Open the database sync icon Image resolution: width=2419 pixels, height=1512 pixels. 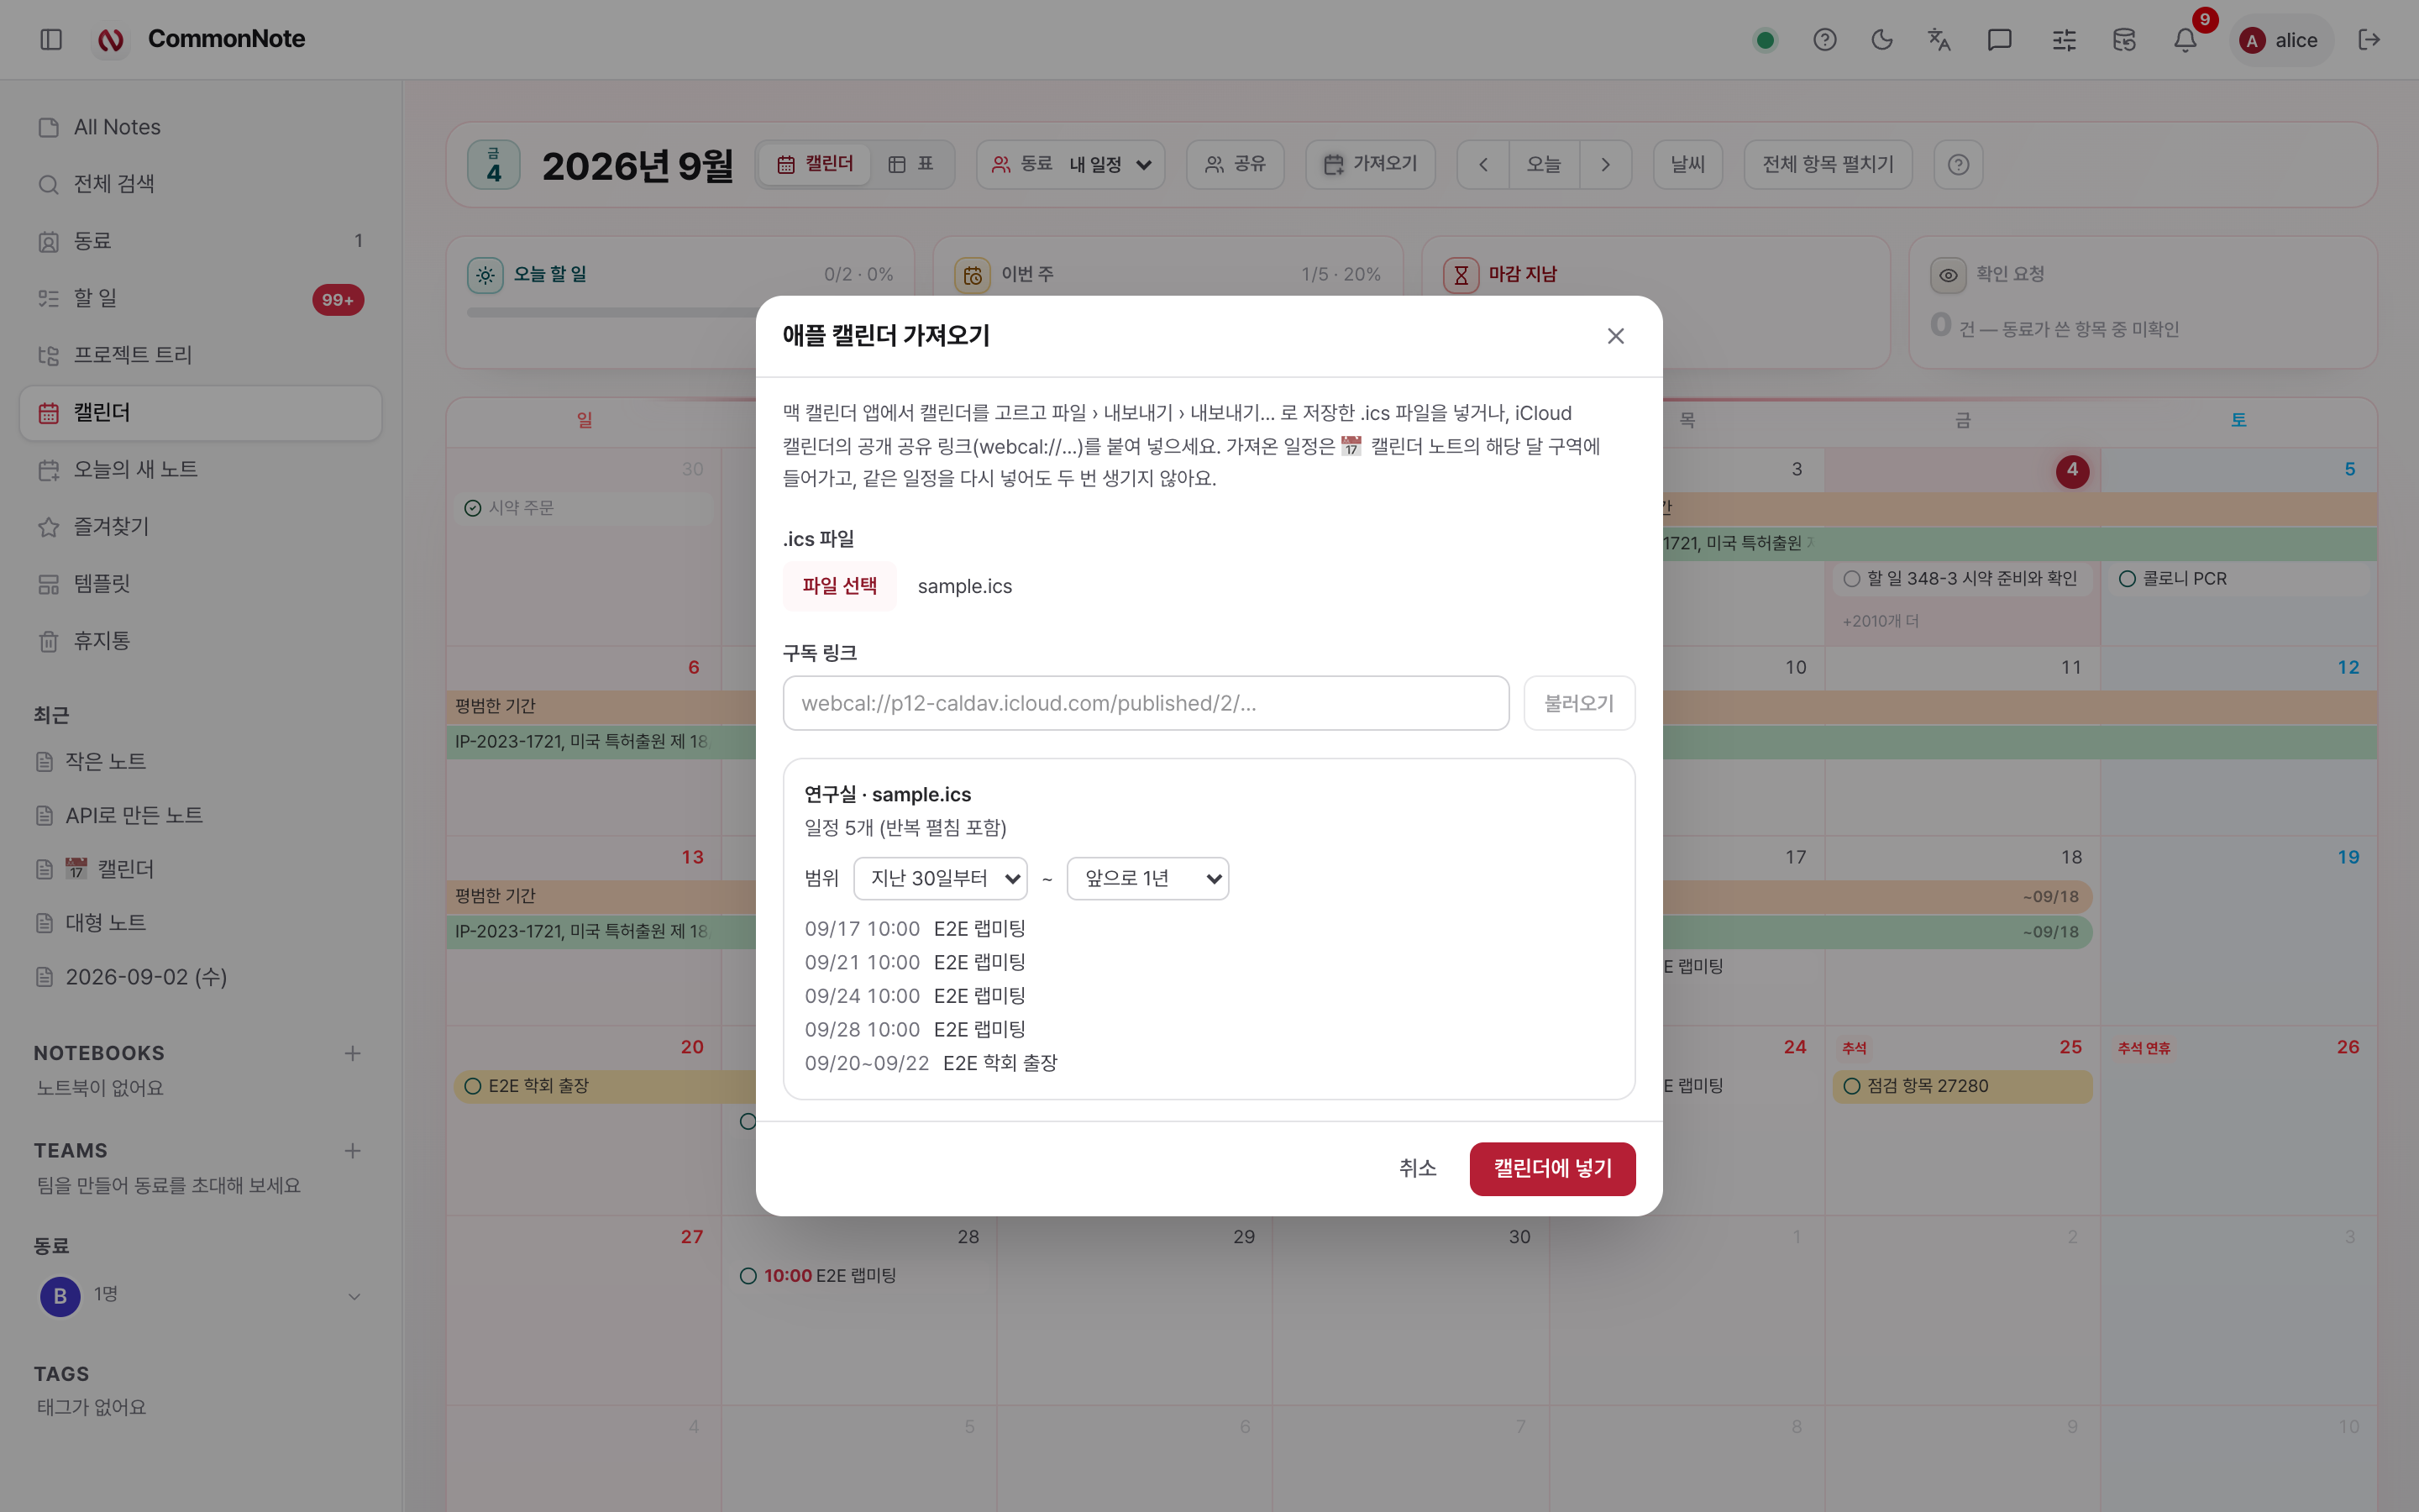(x=2124, y=40)
